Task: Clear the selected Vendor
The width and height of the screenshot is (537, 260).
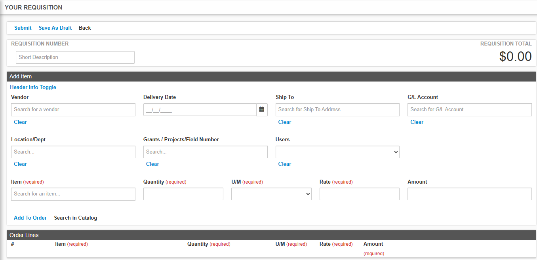Action: click(20, 121)
